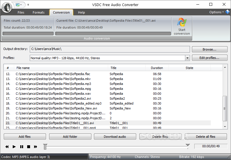Open the Files ribbon tab
Image resolution: width=231 pixels, height=160 pixels.
click(x=21, y=12)
